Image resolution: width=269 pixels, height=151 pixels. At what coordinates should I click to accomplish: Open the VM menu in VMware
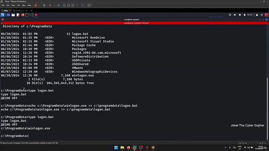coord(18,6)
